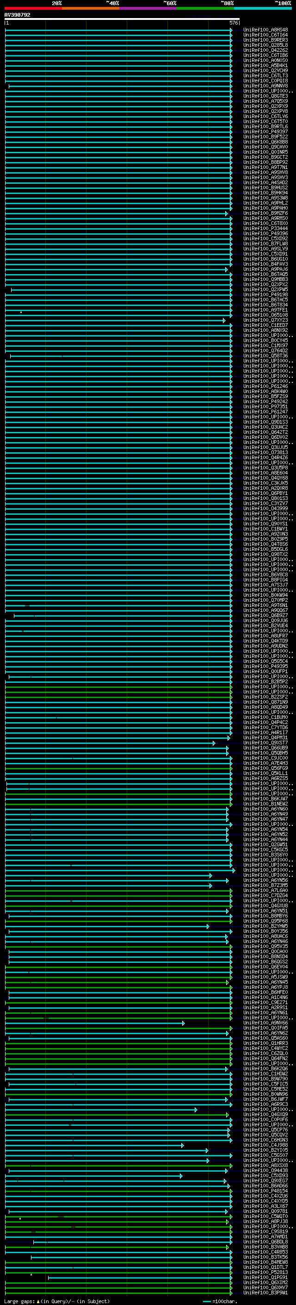
Task: Click hit label UniRef100_B9MZF6
Action: pyautogui.click(x=265, y=213)
